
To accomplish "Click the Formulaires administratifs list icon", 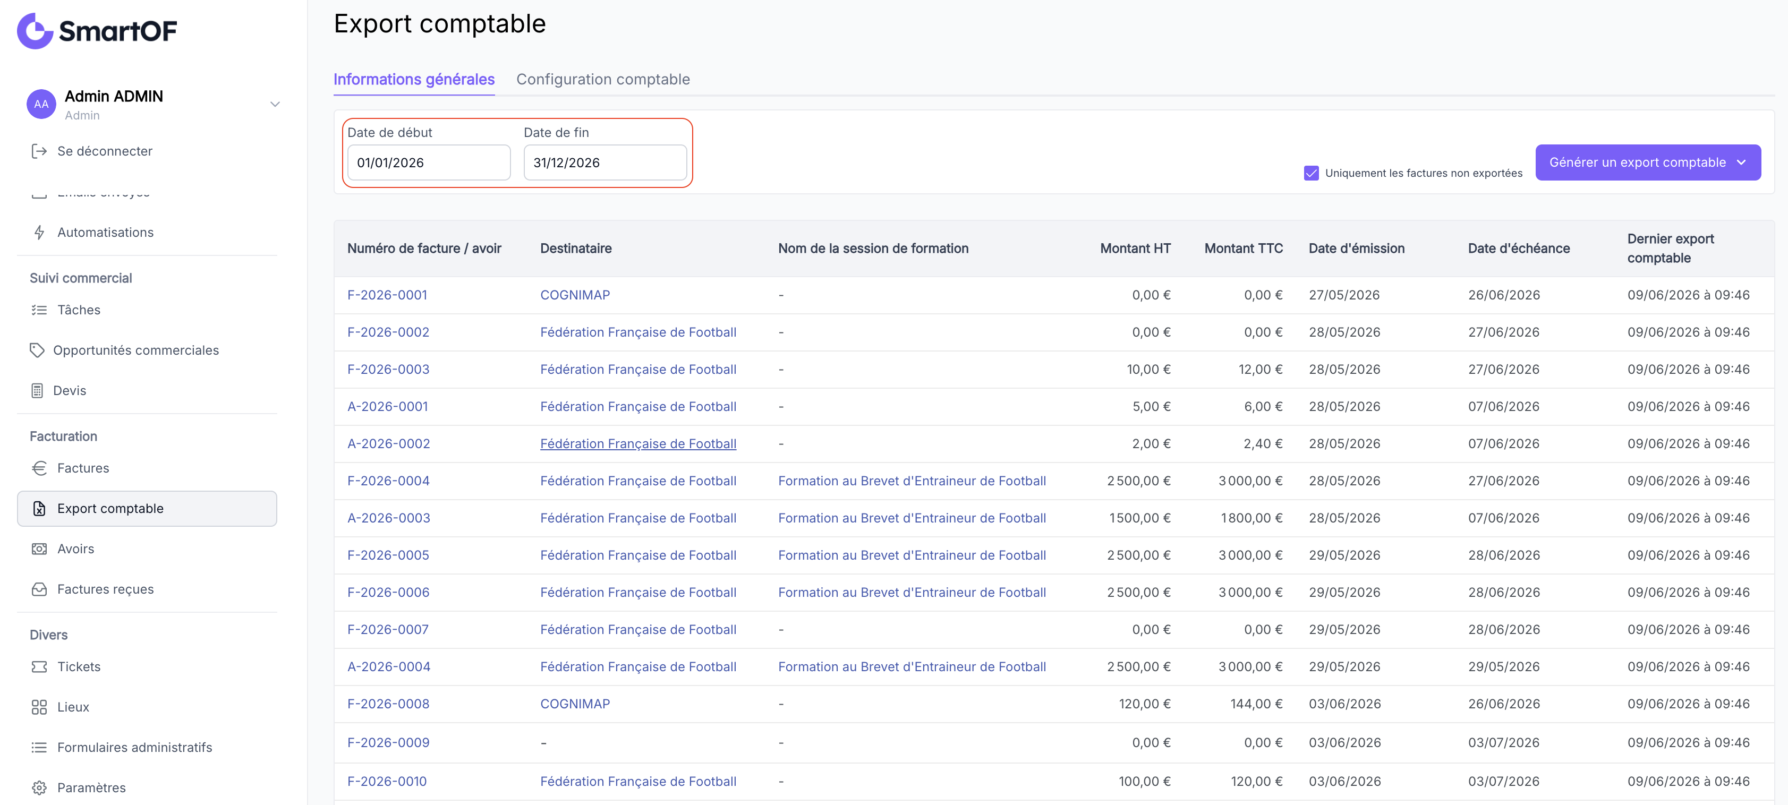I will pyautogui.click(x=39, y=748).
